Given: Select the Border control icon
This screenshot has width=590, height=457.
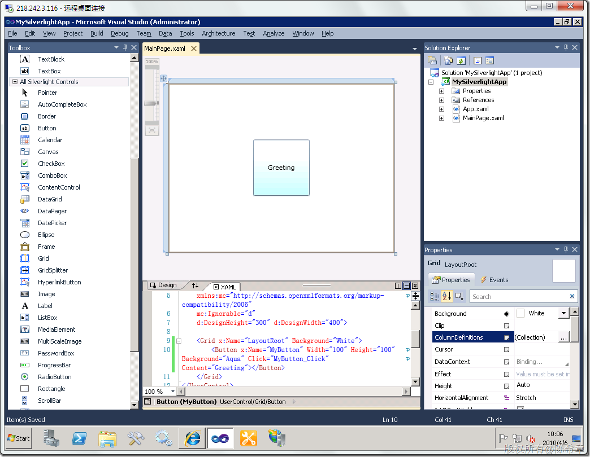Looking at the screenshot, I should point(25,116).
